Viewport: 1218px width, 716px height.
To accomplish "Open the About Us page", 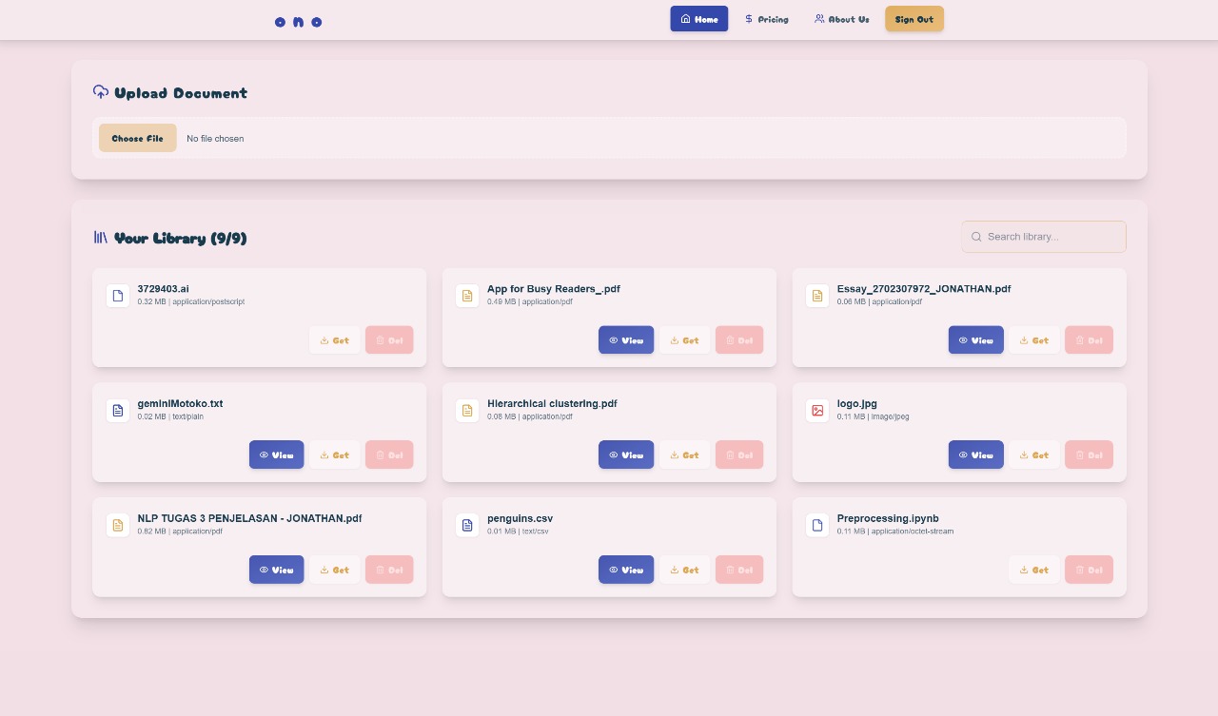I will 841,19.
